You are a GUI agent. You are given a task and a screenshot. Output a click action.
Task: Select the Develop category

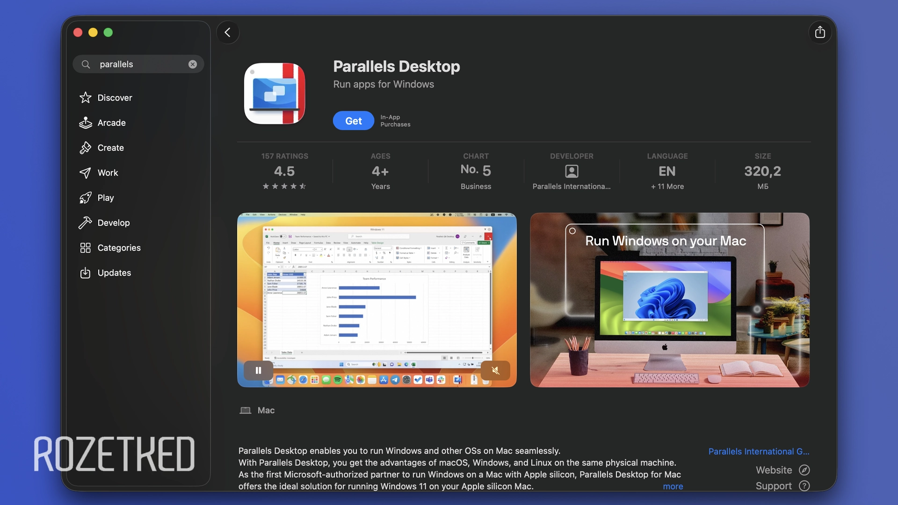pyautogui.click(x=113, y=223)
